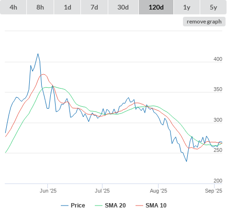Choose the 7d time range

(94, 7)
